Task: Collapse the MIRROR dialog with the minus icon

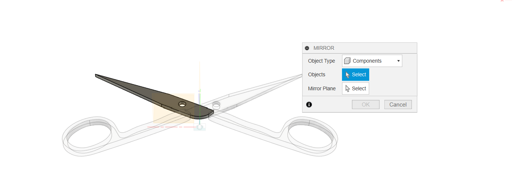Action: (x=307, y=48)
